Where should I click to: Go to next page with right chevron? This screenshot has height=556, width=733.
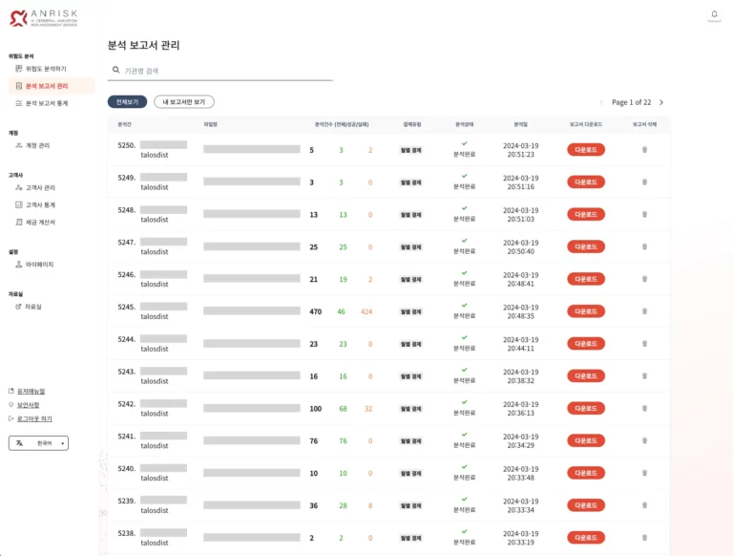[661, 102]
